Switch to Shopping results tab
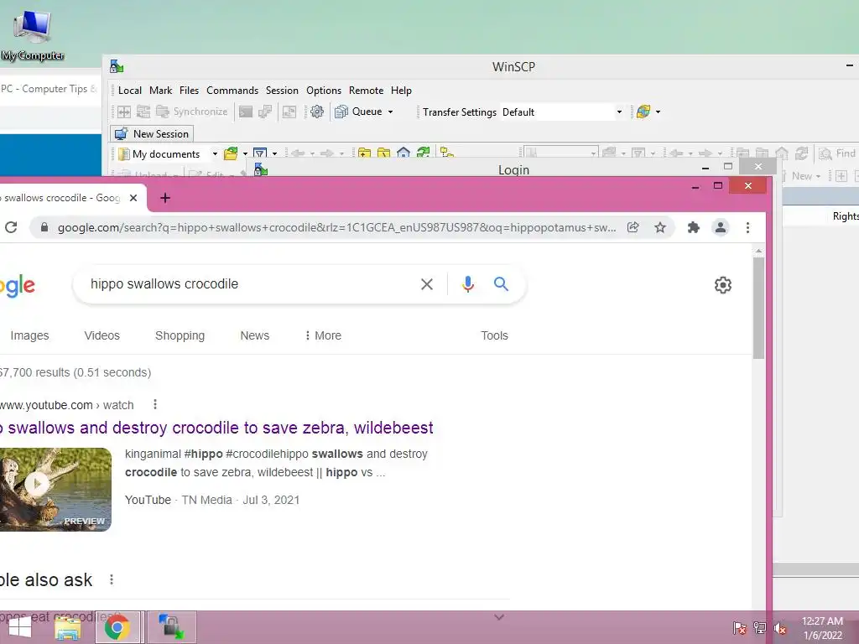This screenshot has height=644, width=859. pos(180,335)
